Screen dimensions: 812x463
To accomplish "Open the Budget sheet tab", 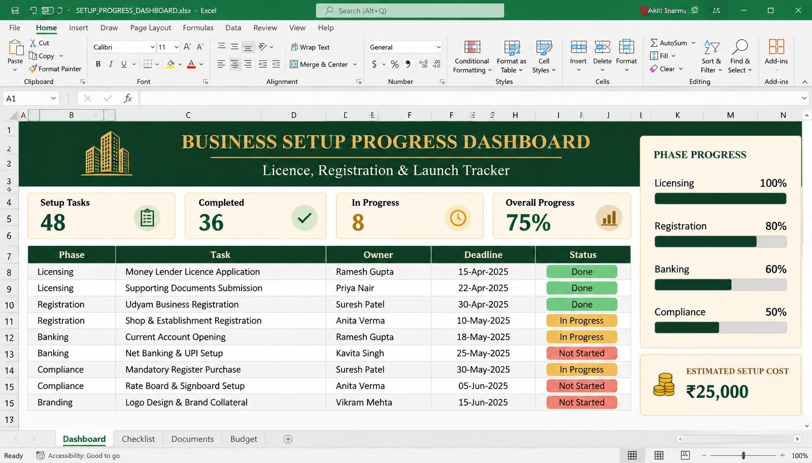I will (244, 439).
